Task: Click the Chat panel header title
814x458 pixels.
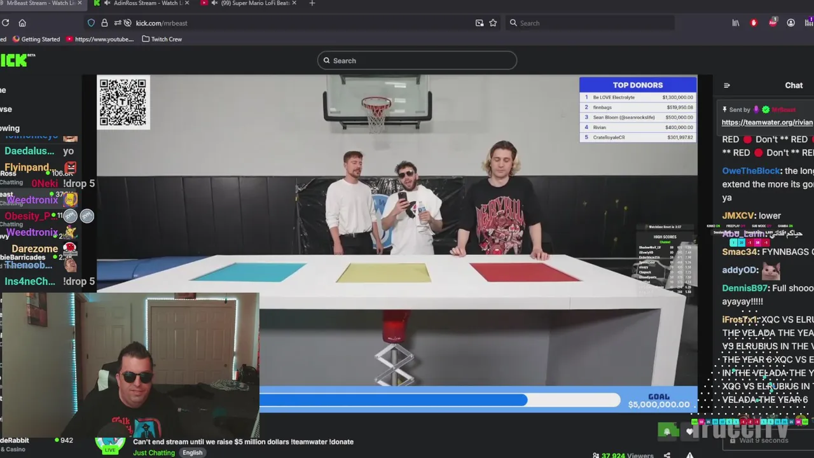Action: (794, 85)
